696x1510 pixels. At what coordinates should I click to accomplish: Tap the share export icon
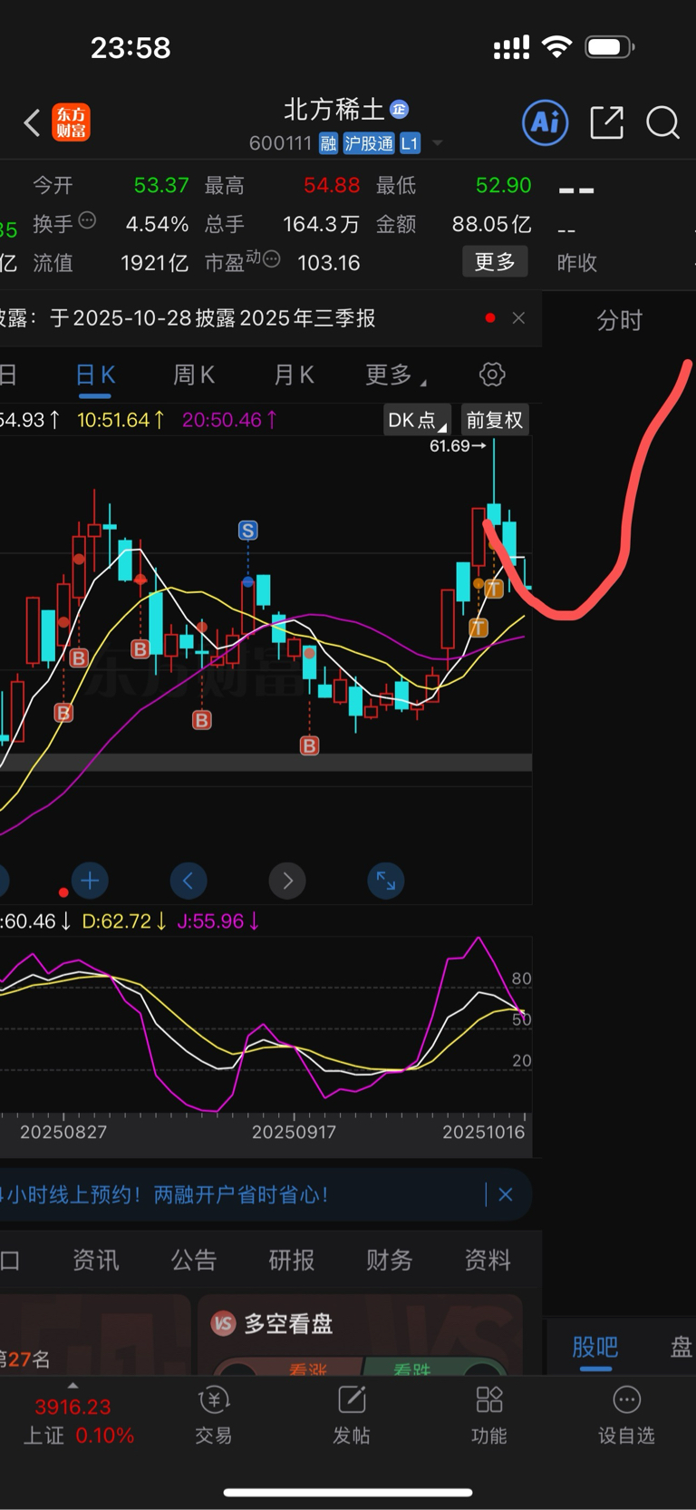(x=606, y=122)
